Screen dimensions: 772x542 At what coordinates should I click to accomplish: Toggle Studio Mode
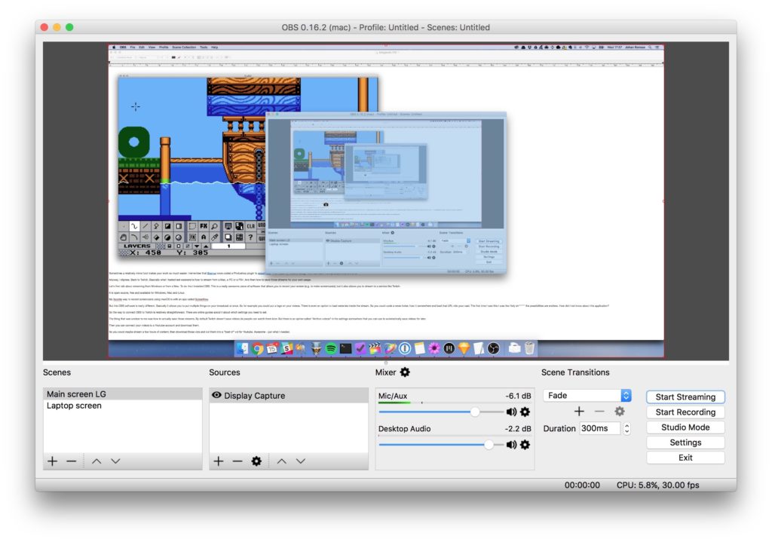[685, 427]
